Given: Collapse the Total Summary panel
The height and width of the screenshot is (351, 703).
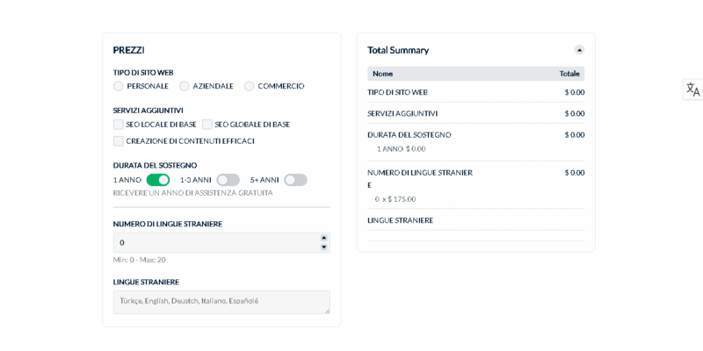Looking at the screenshot, I should coord(579,50).
